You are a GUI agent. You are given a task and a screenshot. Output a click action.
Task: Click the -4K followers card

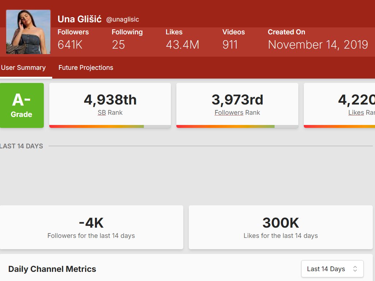click(91, 227)
